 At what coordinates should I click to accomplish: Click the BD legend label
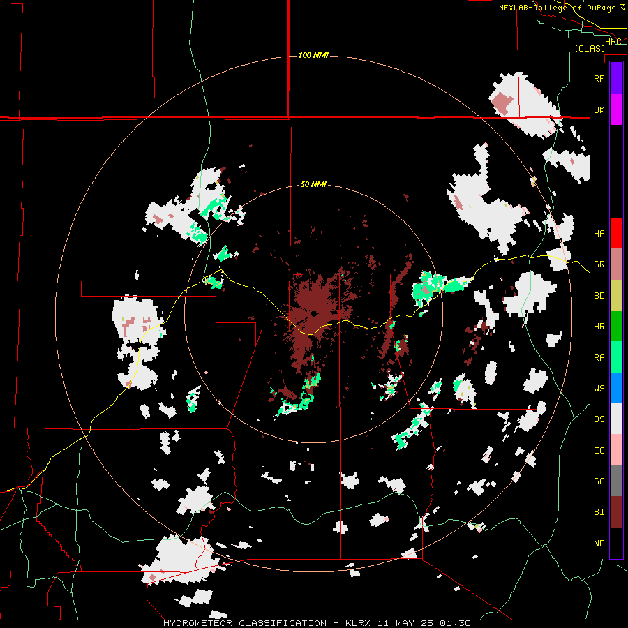pos(599,296)
